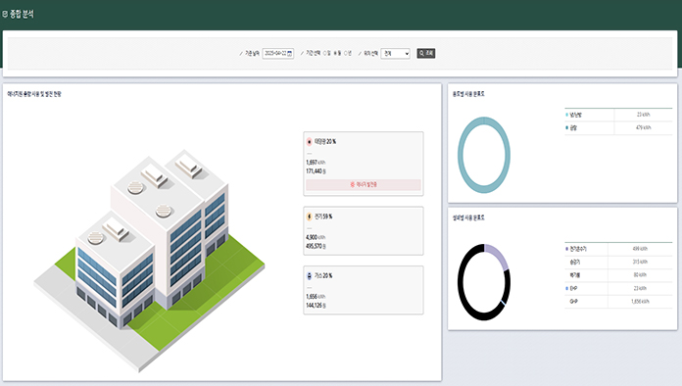Open the location select dropdown
Screen dimensions: 682x386
(395, 54)
